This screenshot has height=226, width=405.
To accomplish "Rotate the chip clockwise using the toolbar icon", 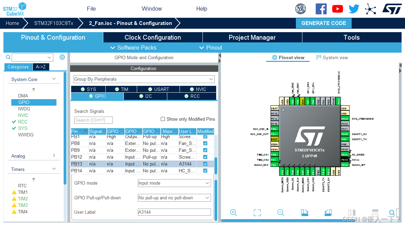I will coord(304,213).
